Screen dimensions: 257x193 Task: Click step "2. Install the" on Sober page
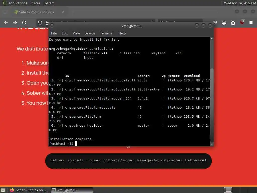(x=35, y=73)
